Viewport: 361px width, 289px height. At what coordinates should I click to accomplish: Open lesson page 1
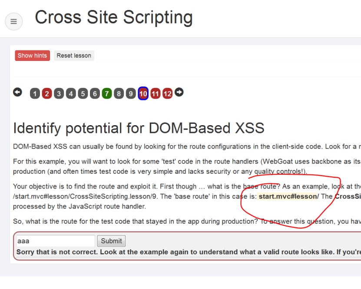35,94
